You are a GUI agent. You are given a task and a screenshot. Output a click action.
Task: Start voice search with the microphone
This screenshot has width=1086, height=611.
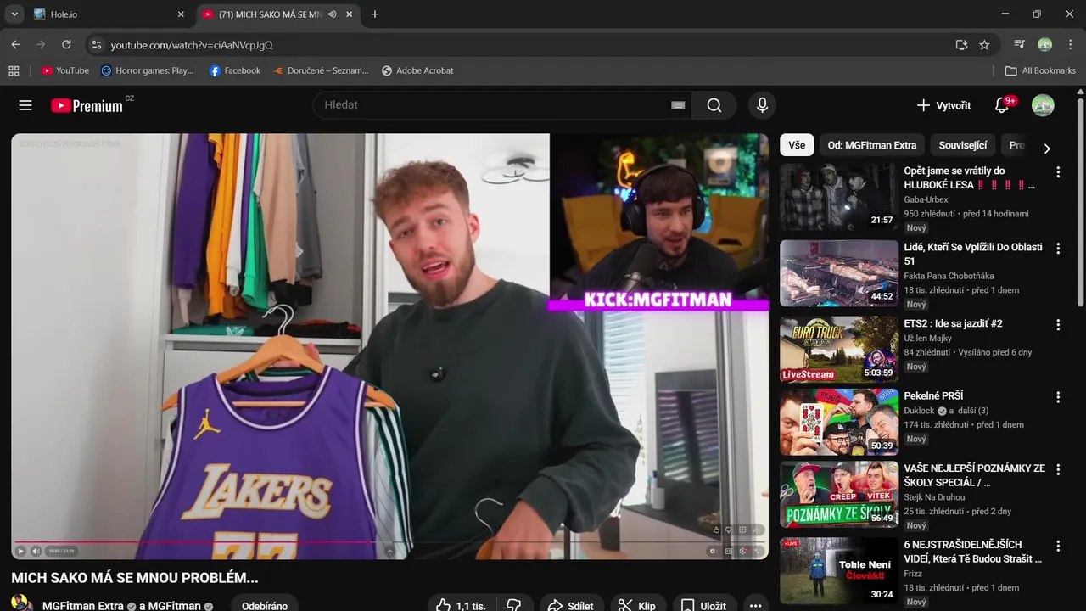pos(762,105)
